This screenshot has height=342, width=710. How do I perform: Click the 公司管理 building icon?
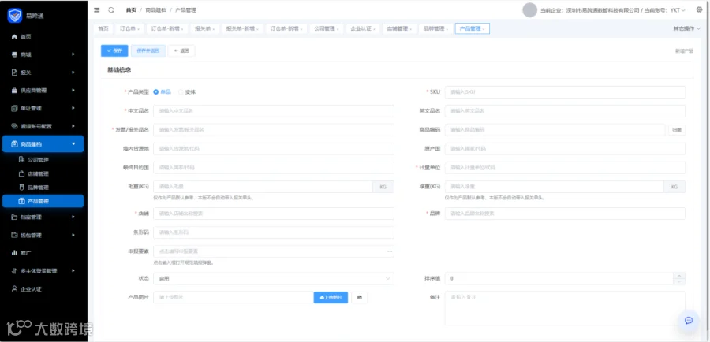pos(21,160)
